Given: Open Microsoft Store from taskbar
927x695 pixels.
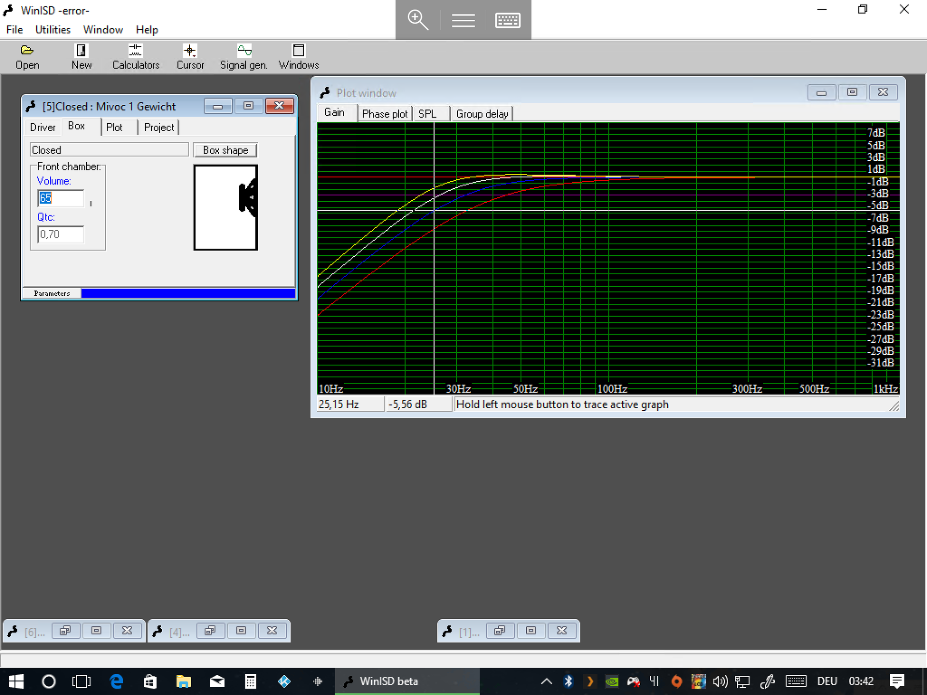Looking at the screenshot, I should (150, 681).
